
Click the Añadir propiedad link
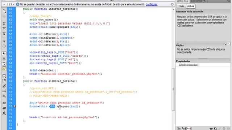click(188, 65)
